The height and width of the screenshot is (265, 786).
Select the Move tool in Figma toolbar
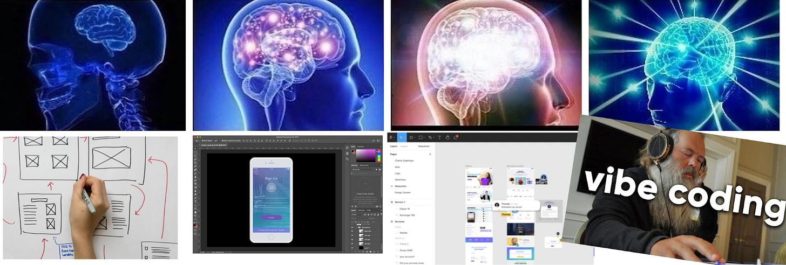pos(402,137)
